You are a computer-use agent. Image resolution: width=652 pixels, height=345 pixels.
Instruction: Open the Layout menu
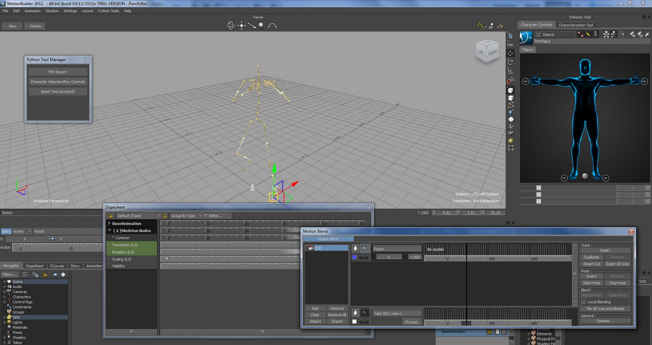coord(87,11)
